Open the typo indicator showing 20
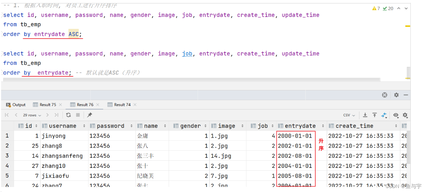Image resolution: width=427 pixels, height=192 pixels. pyautogui.click(x=388, y=9)
